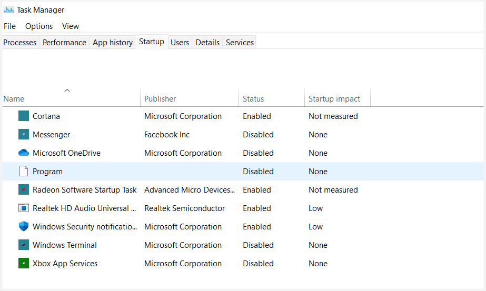486x291 pixels.
Task: Switch to the Details tab
Action: [x=207, y=43]
